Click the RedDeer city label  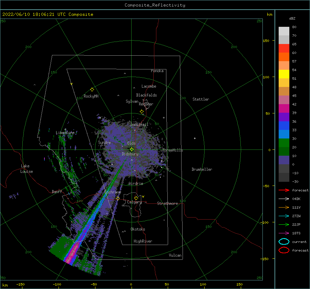pos(146,104)
